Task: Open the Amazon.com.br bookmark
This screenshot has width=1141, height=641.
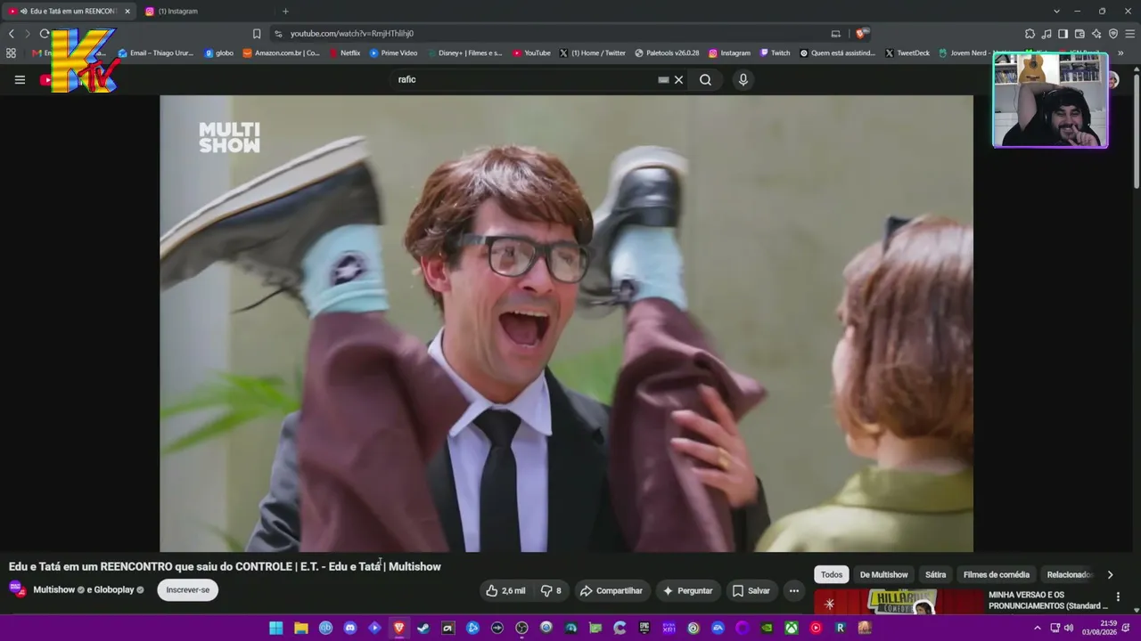Action: tap(281, 53)
